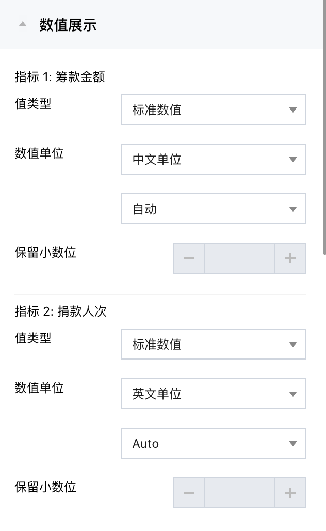Open the 值类型 dropdown for 筹款金额
This screenshot has height=531, width=326.
click(213, 110)
